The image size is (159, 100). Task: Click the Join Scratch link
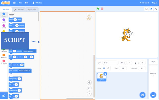(x=144, y=3)
